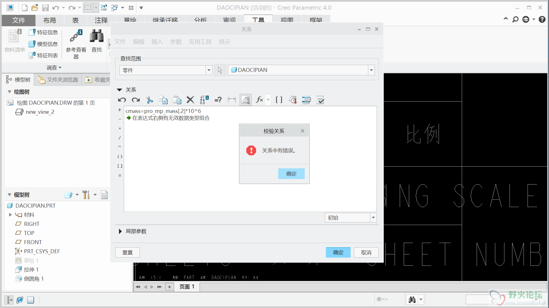Click the 特征信息 button
The width and height of the screenshot is (549, 308).
(43, 33)
